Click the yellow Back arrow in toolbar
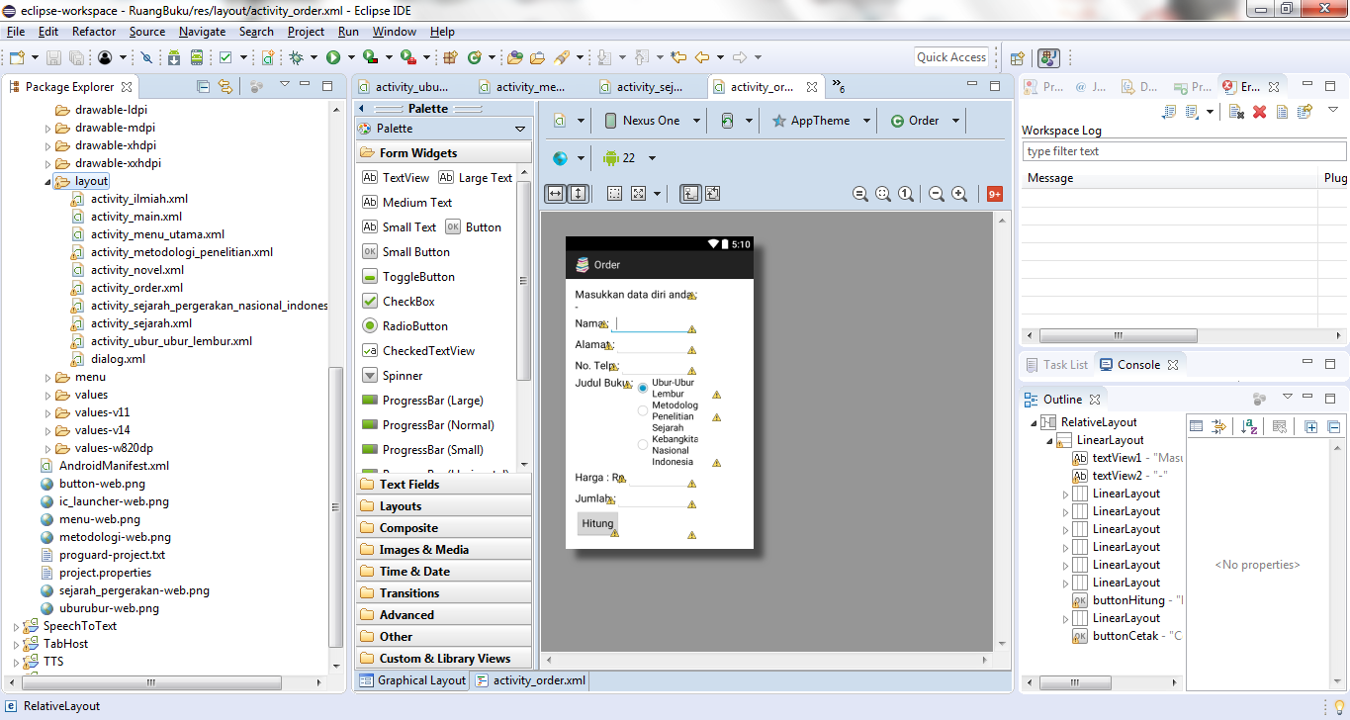This screenshot has width=1350, height=720. click(x=702, y=58)
